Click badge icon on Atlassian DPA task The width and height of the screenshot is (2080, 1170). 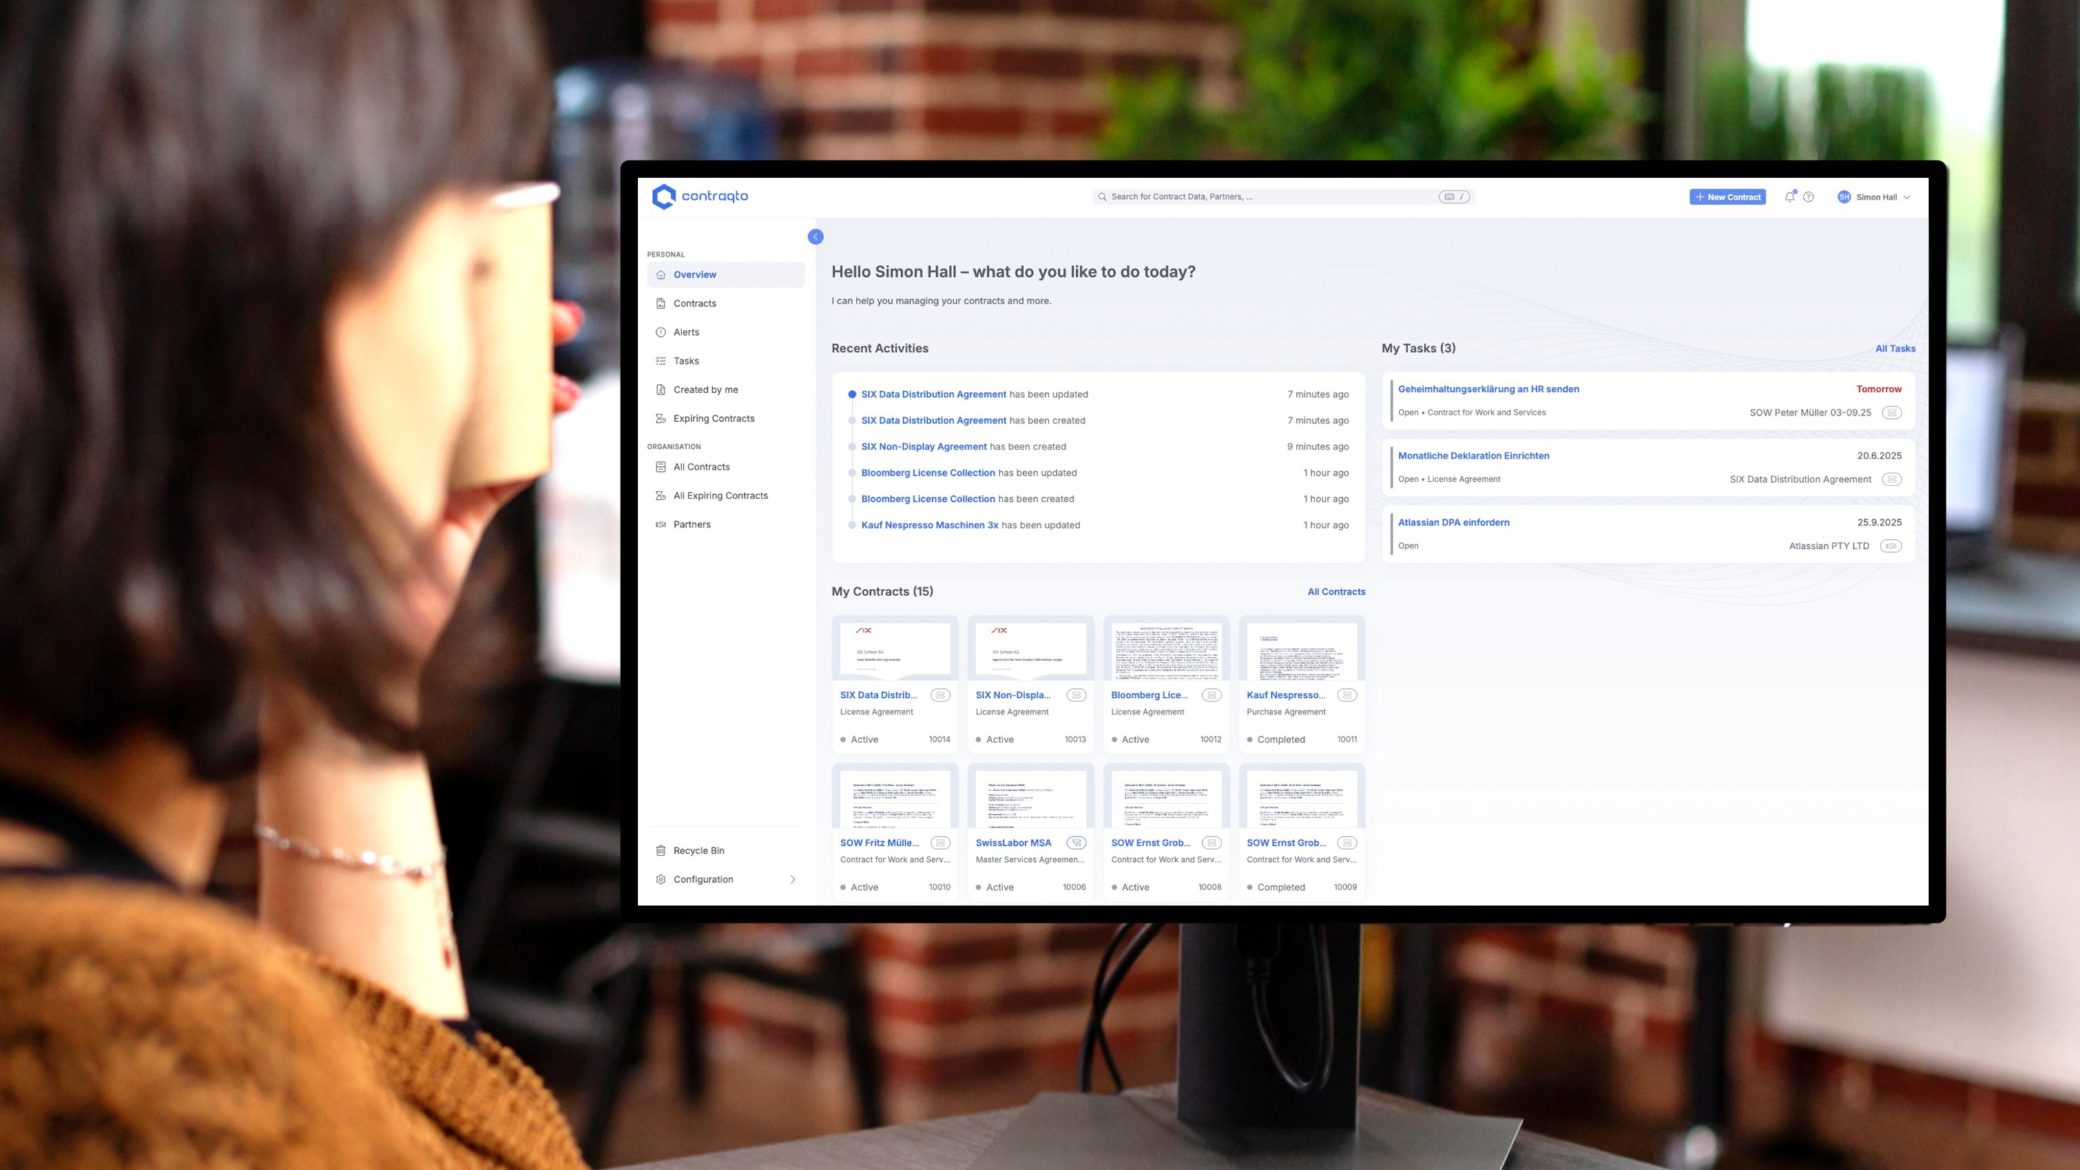(1890, 546)
